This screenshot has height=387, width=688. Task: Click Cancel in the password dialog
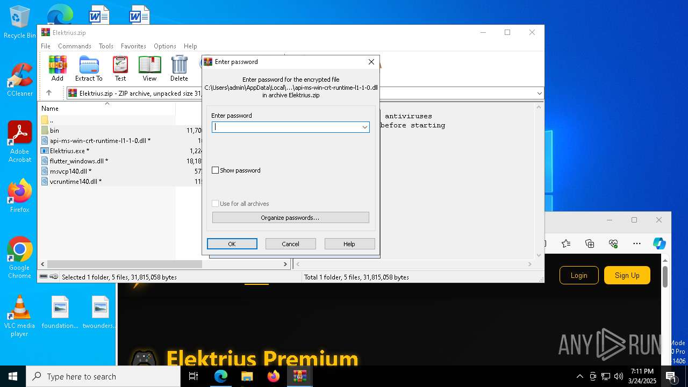290,244
